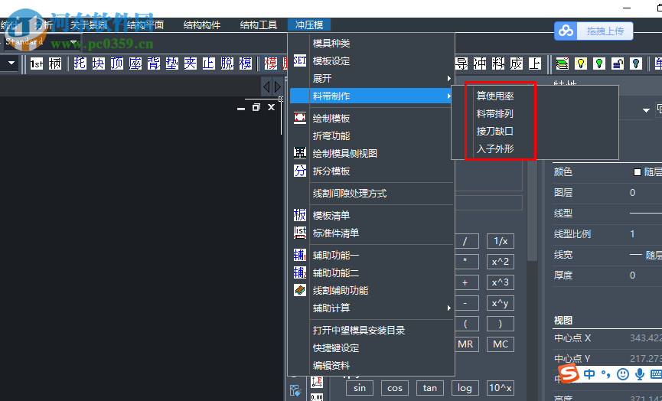Click the 图层 value field
Screen dimensions: 662x401
pyautogui.click(x=644, y=193)
